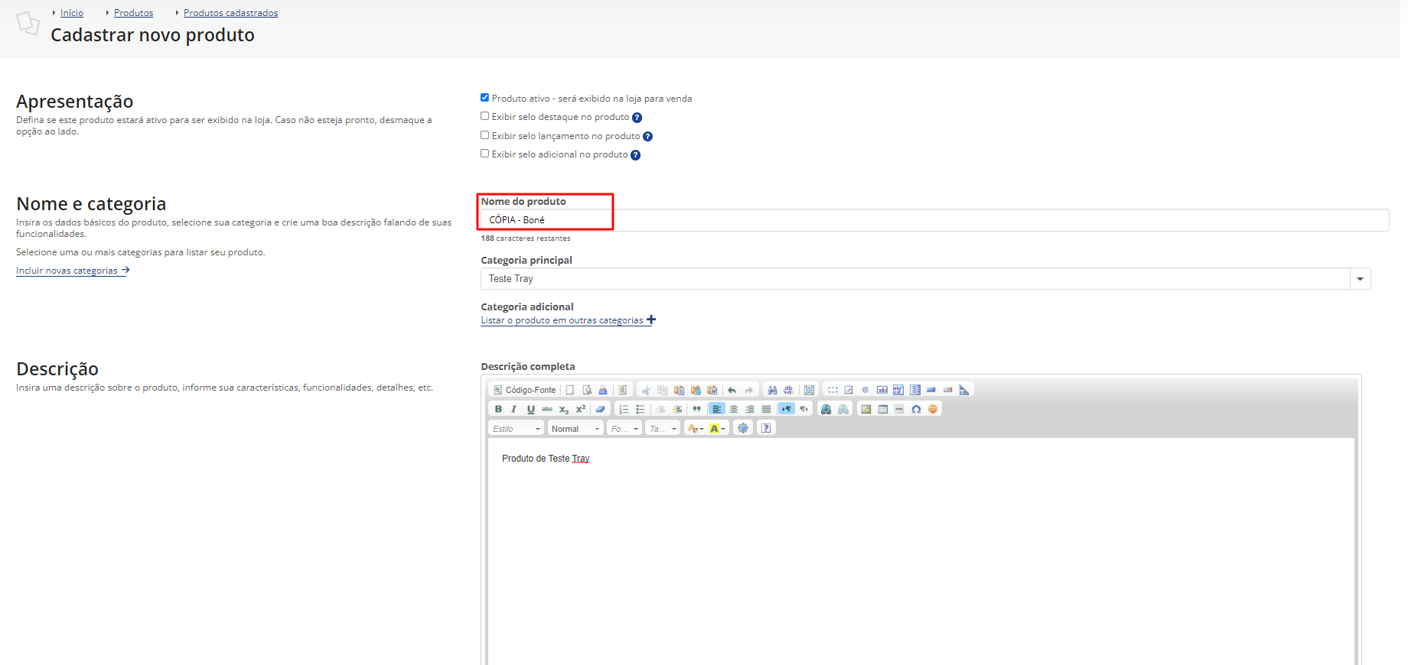The image size is (1408, 665).
Task: Insert a selection field form element
Action: [x=915, y=390]
